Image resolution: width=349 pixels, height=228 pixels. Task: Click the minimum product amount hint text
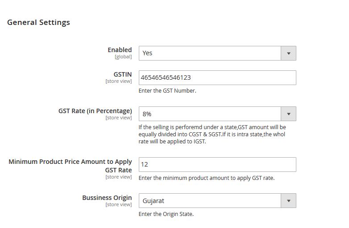point(206,178)
